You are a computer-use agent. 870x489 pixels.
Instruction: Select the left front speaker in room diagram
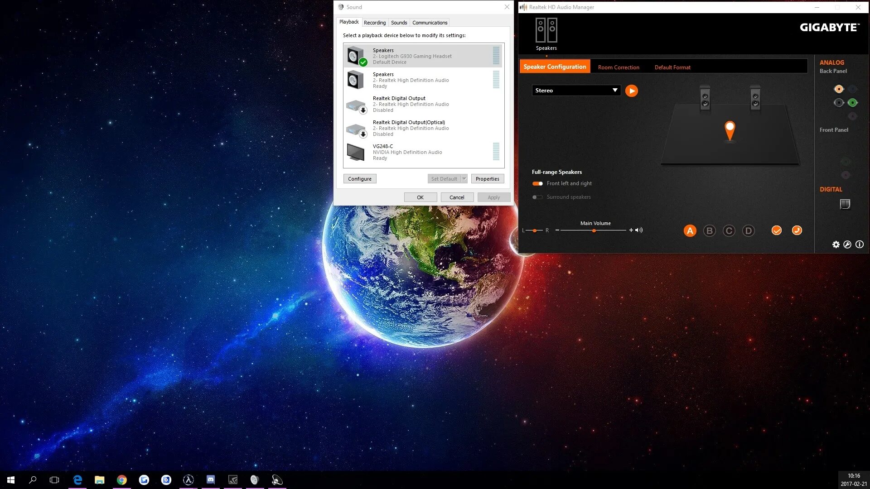[705, 98]
